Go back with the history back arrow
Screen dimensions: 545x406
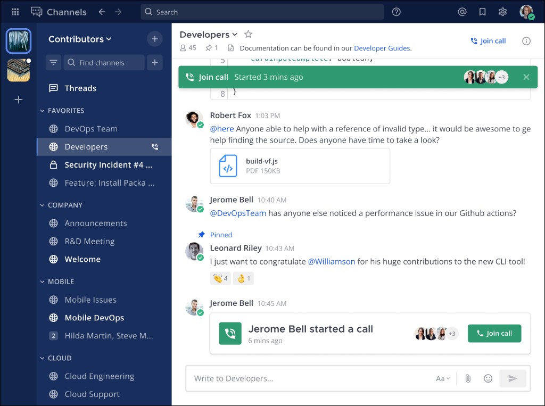coord(102,12)
